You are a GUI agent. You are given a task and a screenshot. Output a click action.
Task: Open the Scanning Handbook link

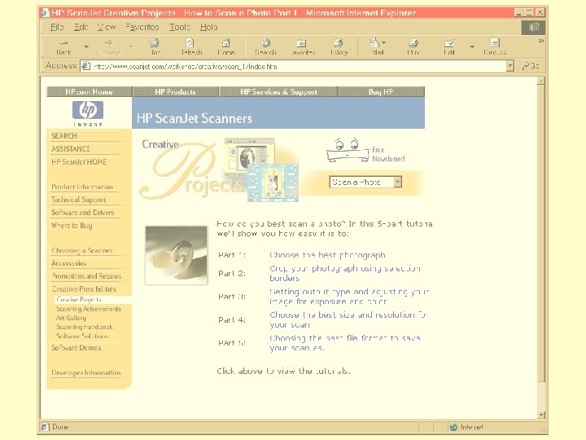click(x=85, y=327)
